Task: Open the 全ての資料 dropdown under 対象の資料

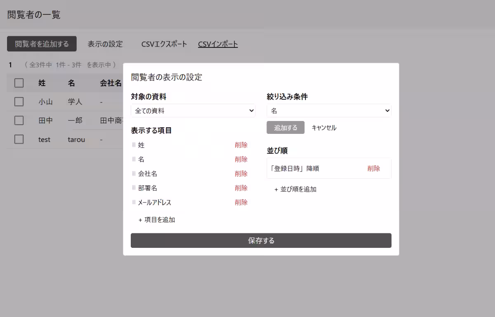Action: tap(193, 110)
